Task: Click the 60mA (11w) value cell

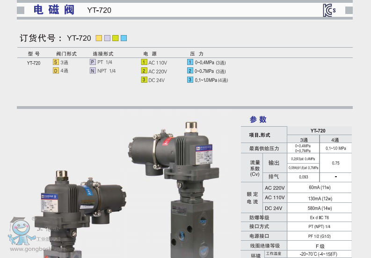Action: pyautogui.click(x=320, y=187)
